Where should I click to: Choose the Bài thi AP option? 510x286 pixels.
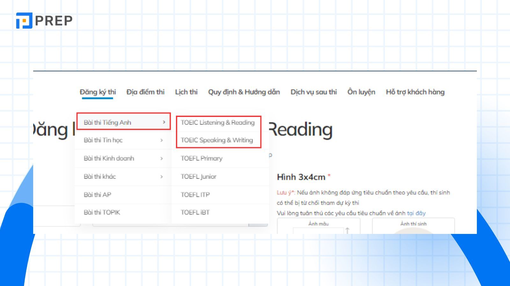tap(124, 194)
